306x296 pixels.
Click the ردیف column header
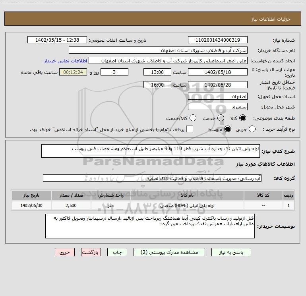tap(289, 195)
